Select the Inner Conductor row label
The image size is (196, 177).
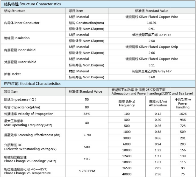pos(21,23)
